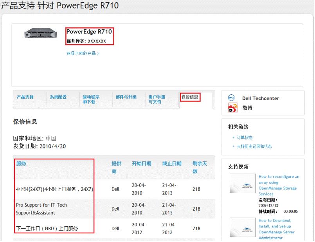Open the 产品支持 tab
The height and width of the screenshot is (242, 315).
(x=25, y=97)
